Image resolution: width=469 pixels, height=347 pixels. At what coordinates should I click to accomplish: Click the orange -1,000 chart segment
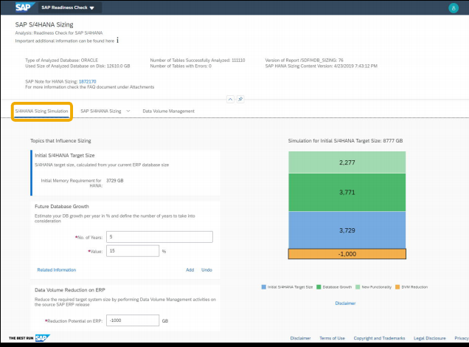coord(347,254)
